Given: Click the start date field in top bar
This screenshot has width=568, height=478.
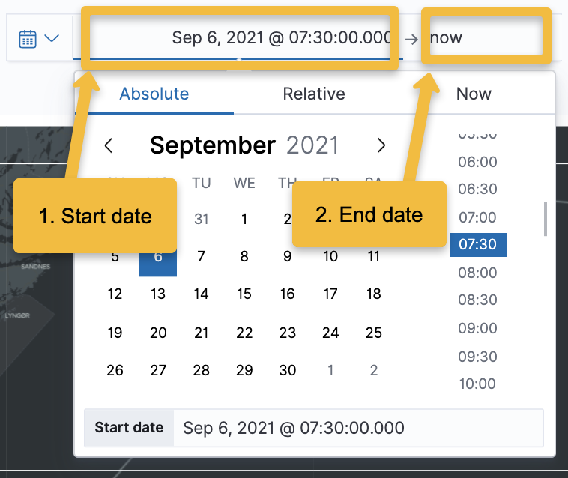Looking at the screenshot, I should click(239, 37).
